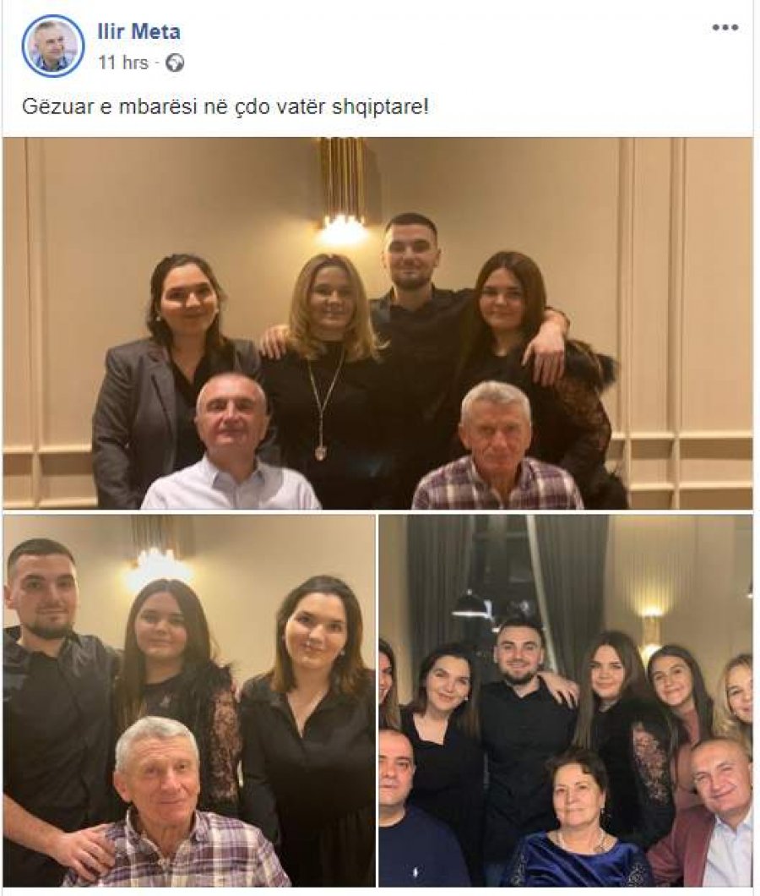
Task: Open the post options three-dot menu
Action: [724, 27]
